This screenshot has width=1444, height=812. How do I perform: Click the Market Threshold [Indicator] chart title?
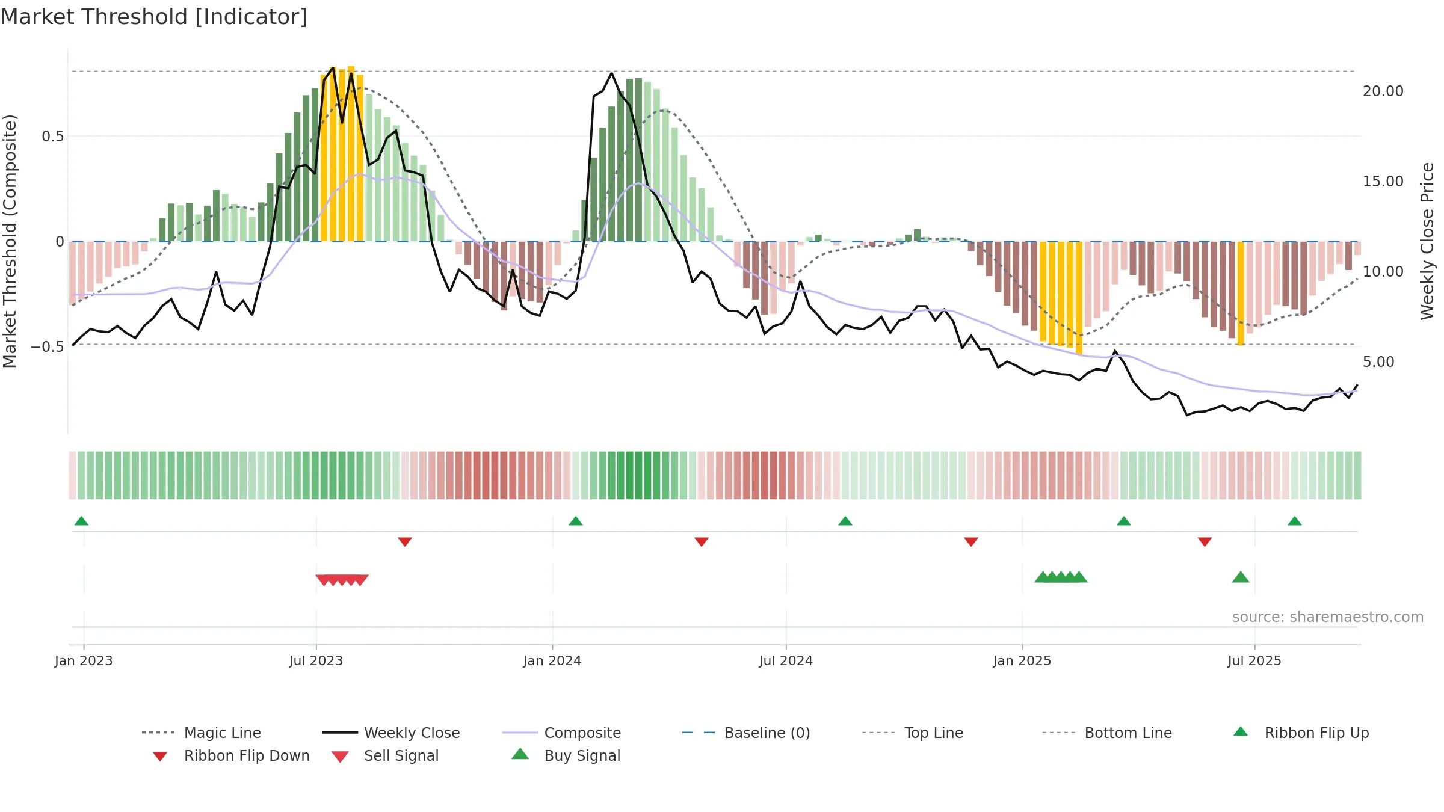click(x=154, y=17)
